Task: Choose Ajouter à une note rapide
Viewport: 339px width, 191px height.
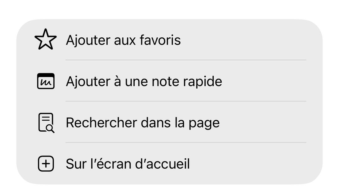Action: (144, 81)
